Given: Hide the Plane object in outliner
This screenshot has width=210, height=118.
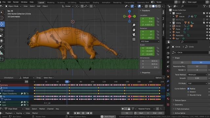Looking at the screenshot, I should (207, 29).
